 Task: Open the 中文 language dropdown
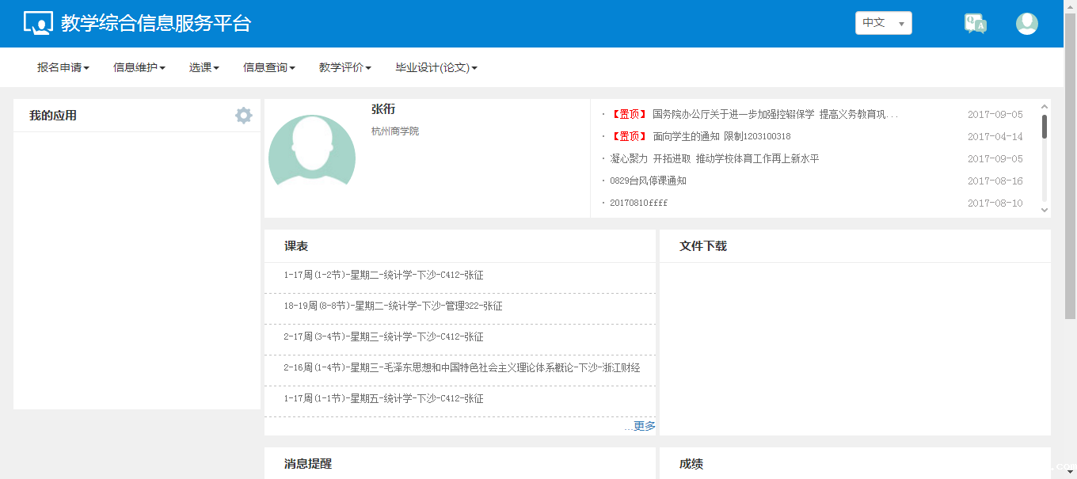point(883,23)
